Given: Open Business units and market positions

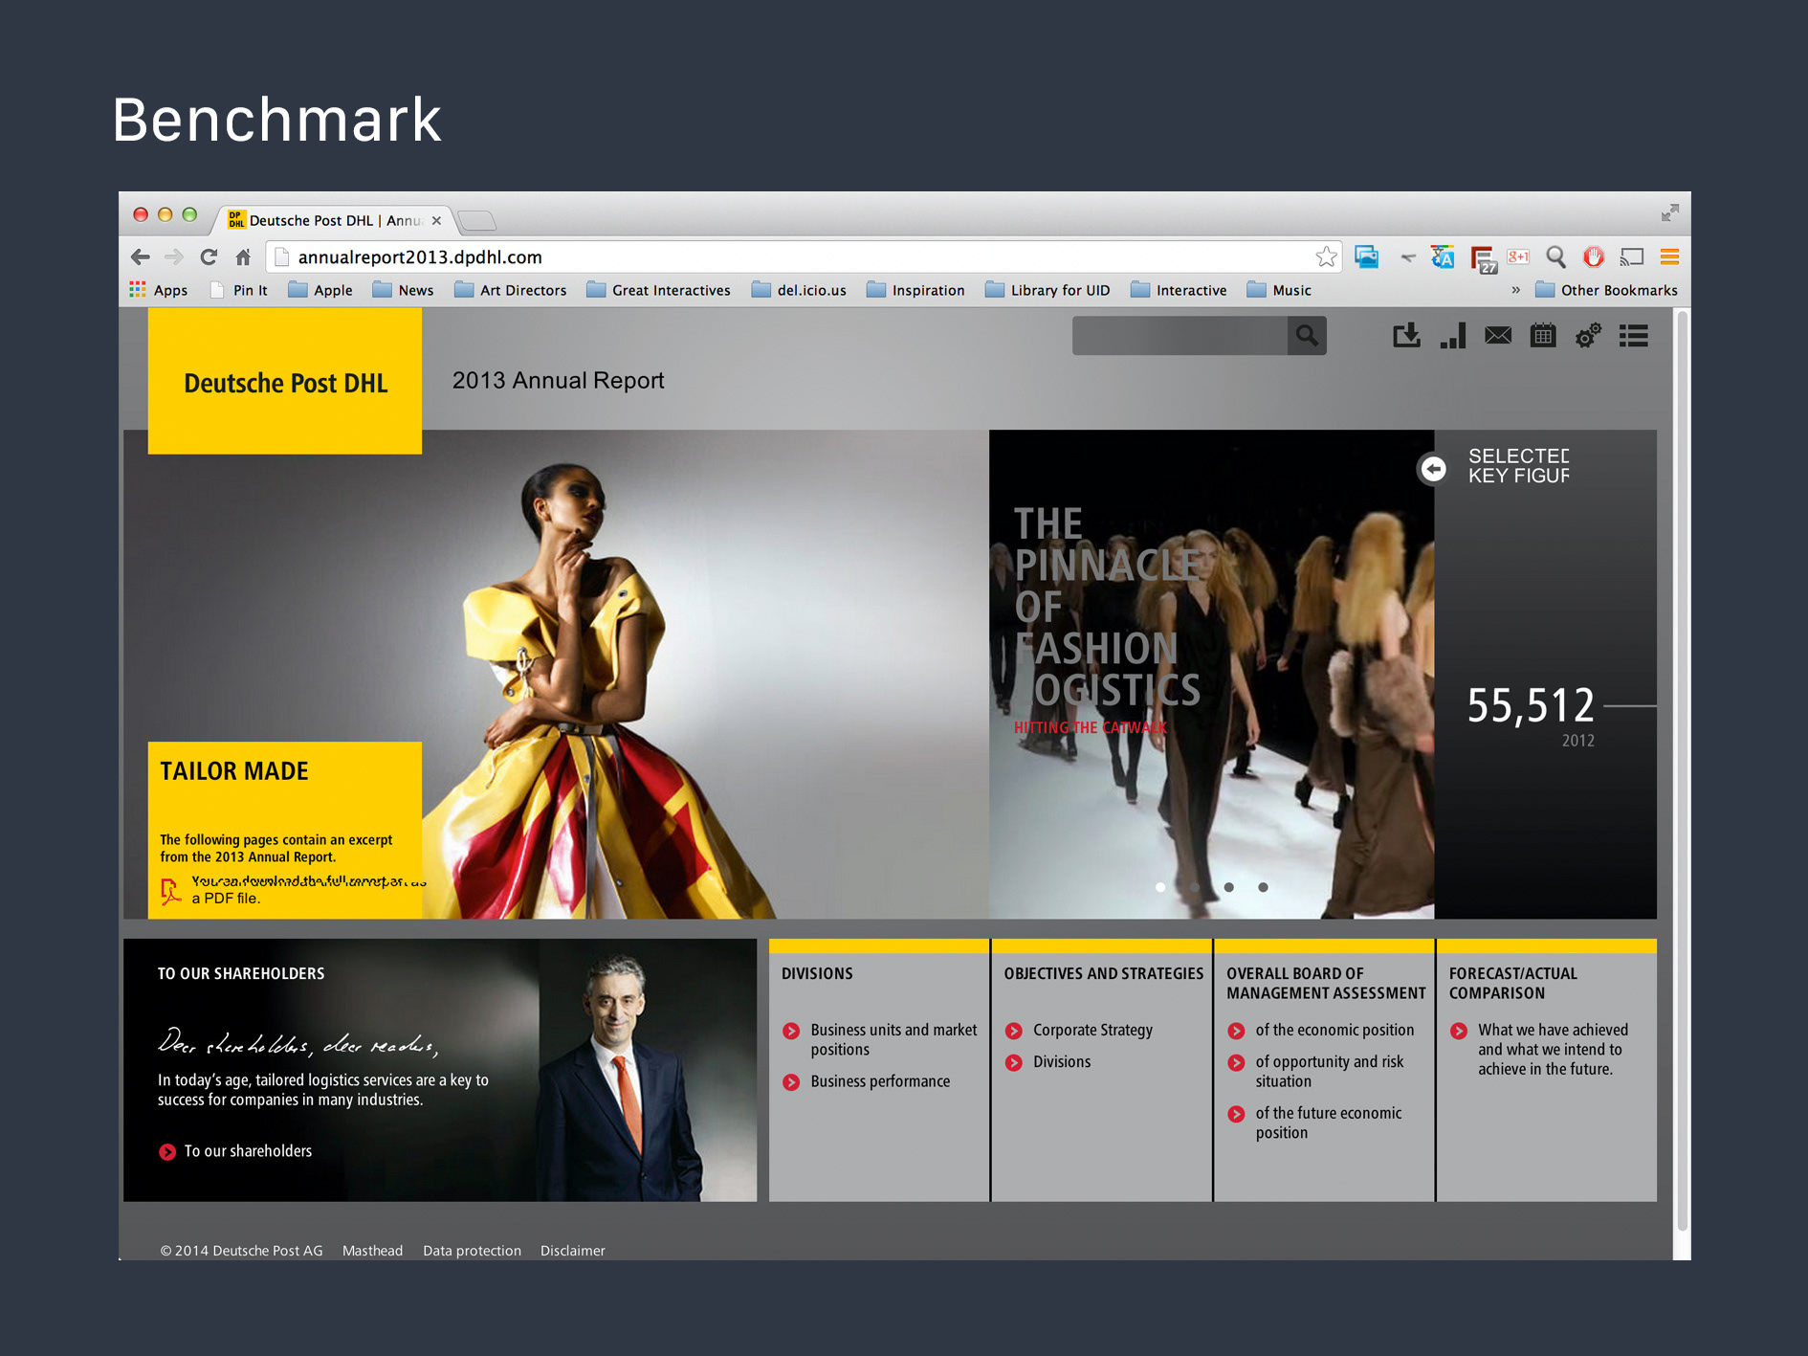Looking at the screenshot, I should point(880,1039).
